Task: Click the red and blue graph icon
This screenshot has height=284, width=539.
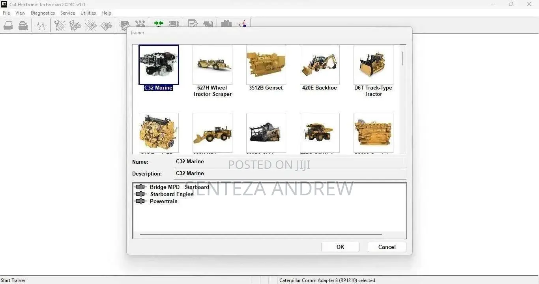Action: pos(242,23)
